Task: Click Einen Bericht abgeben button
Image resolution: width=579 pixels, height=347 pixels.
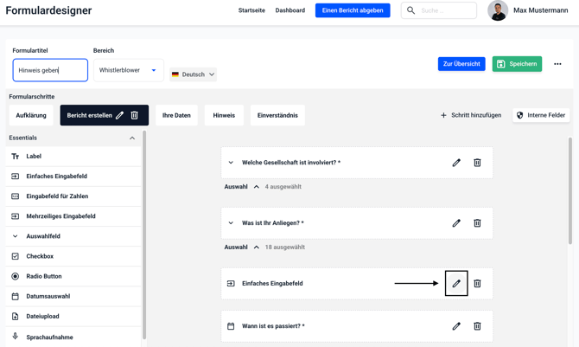Action: tap(353, 10)
